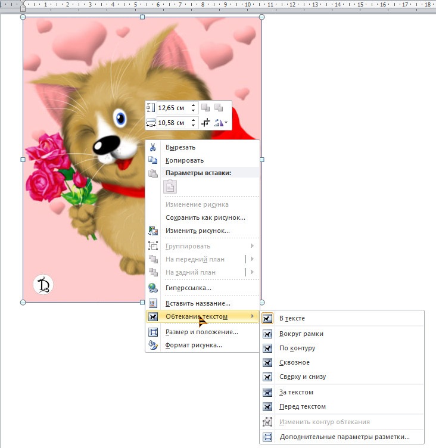Click the Copy pages icon
This screenshot has width=436, height=448.
click(x=153, y=160)
